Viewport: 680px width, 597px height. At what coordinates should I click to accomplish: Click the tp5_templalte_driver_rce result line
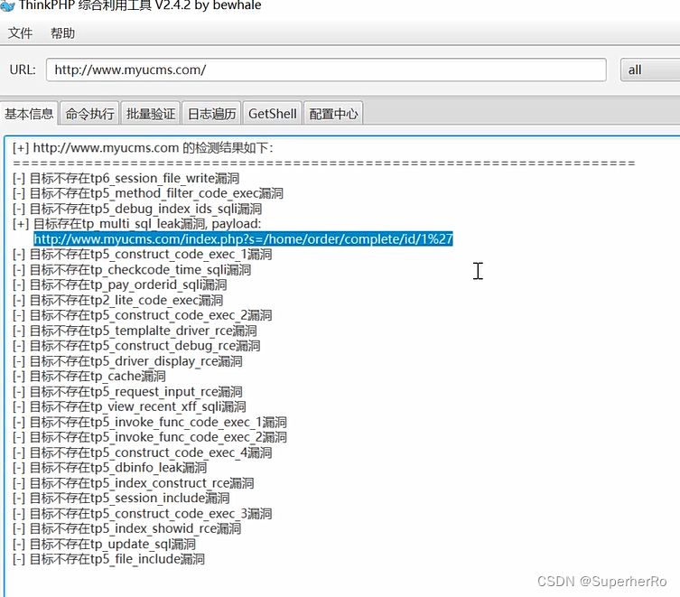coord(135,331)
